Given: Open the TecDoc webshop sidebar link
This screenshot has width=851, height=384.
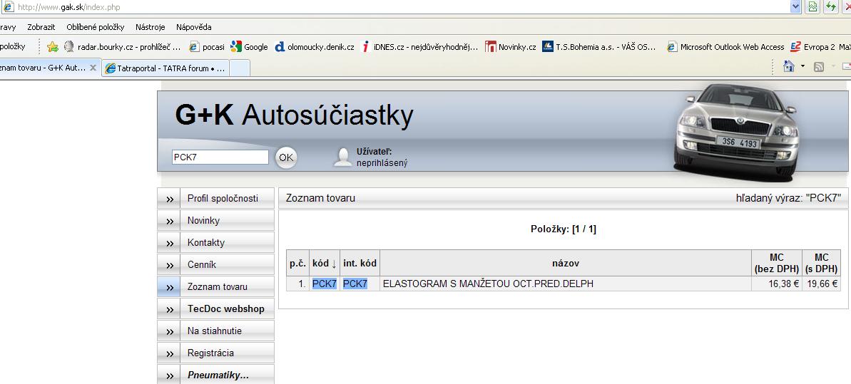Looking at the screenshot, I should 225,309.
